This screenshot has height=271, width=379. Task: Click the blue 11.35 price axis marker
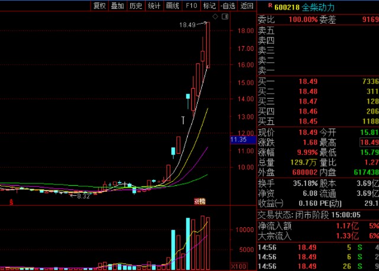click(243, 140)
